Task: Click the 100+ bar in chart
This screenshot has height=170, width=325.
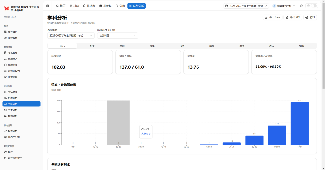Action: pos(299,123)
